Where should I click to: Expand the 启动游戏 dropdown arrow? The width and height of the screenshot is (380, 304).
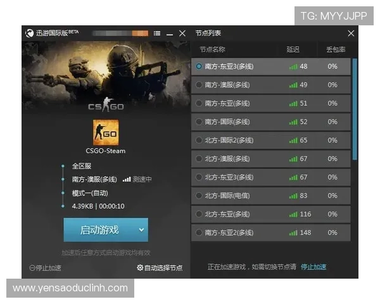pos(141,230)
